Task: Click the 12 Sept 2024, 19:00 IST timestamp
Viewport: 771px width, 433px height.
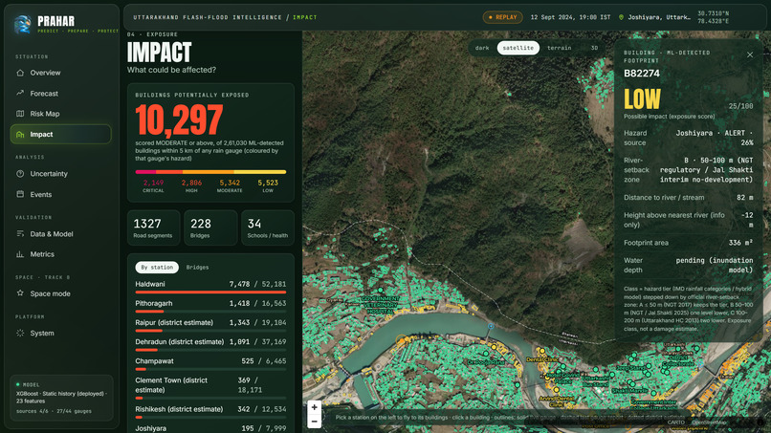Action: [x=570, y=17]
